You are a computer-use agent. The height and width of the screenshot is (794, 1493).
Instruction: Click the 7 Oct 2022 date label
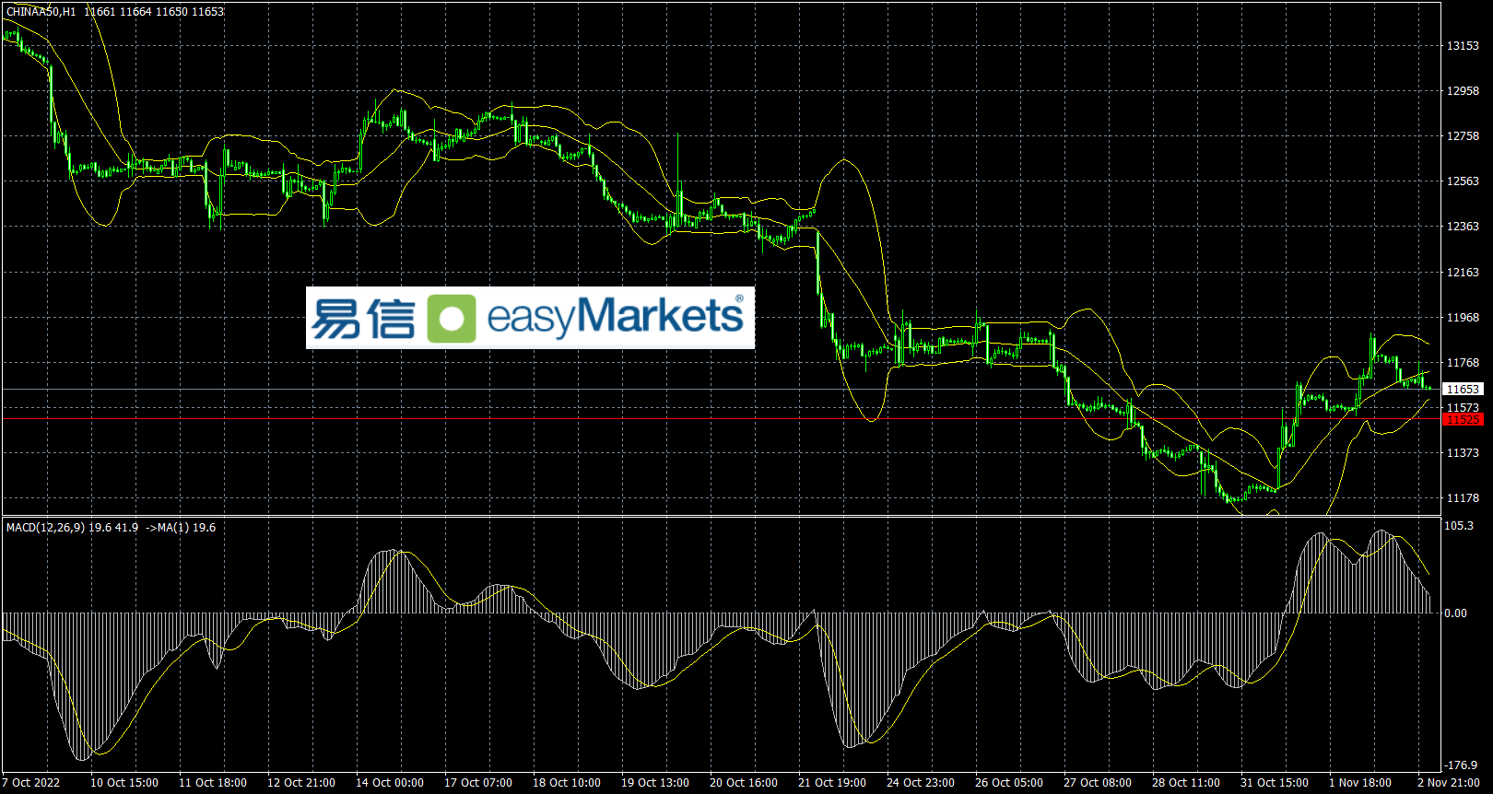pos(31,783)
